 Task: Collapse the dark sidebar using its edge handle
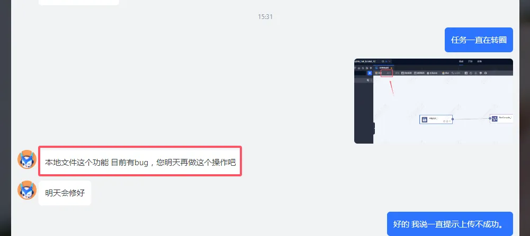pos(374,128)
